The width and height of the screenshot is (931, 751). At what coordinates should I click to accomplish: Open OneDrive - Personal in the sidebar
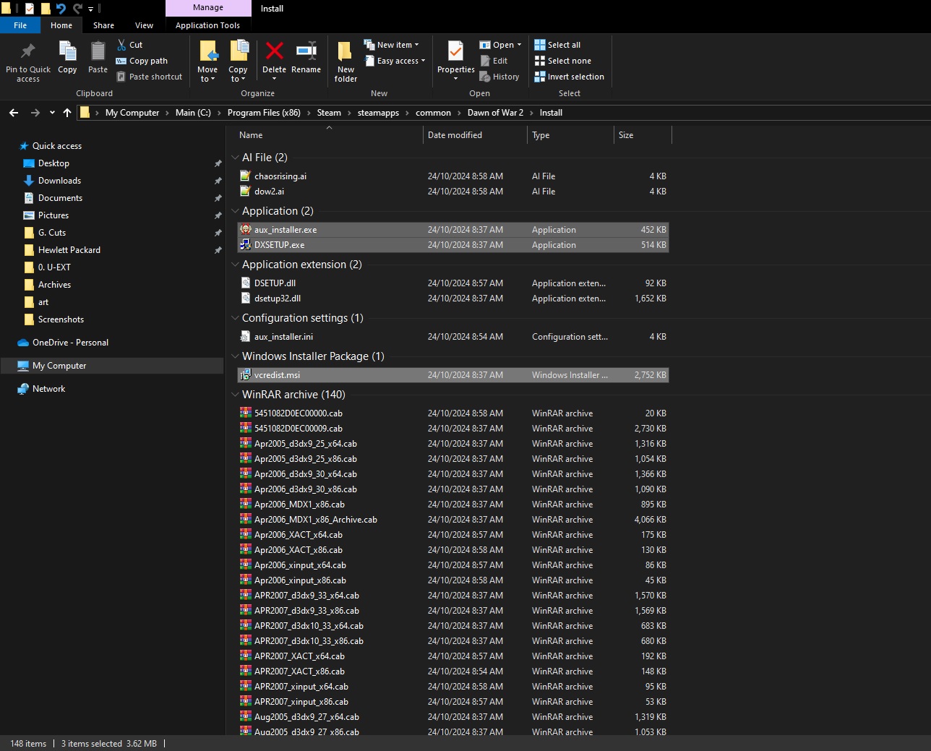pos(70,343)
